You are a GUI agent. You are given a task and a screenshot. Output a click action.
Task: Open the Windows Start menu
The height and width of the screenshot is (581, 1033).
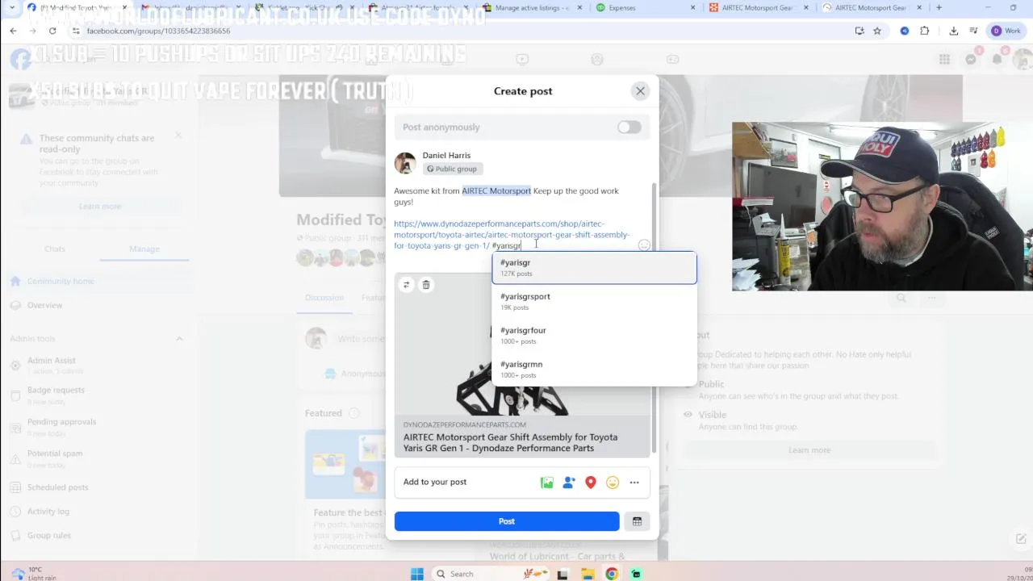(x=417, y=574)
